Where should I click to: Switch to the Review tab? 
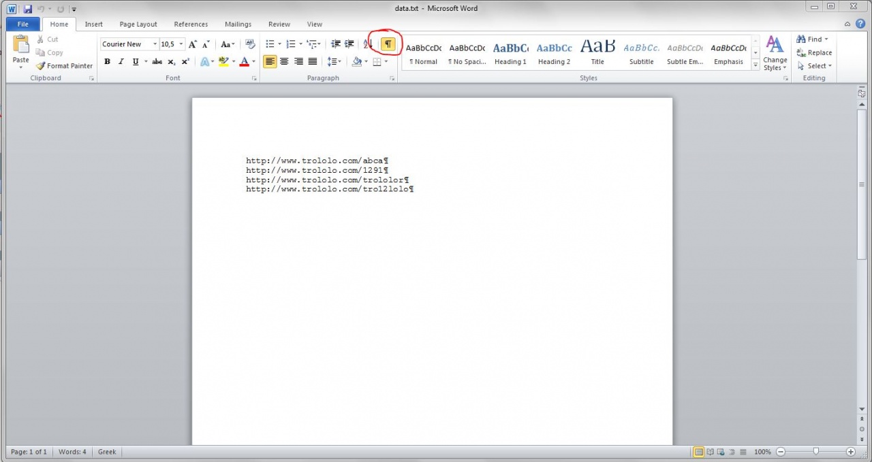pos(279,24)
